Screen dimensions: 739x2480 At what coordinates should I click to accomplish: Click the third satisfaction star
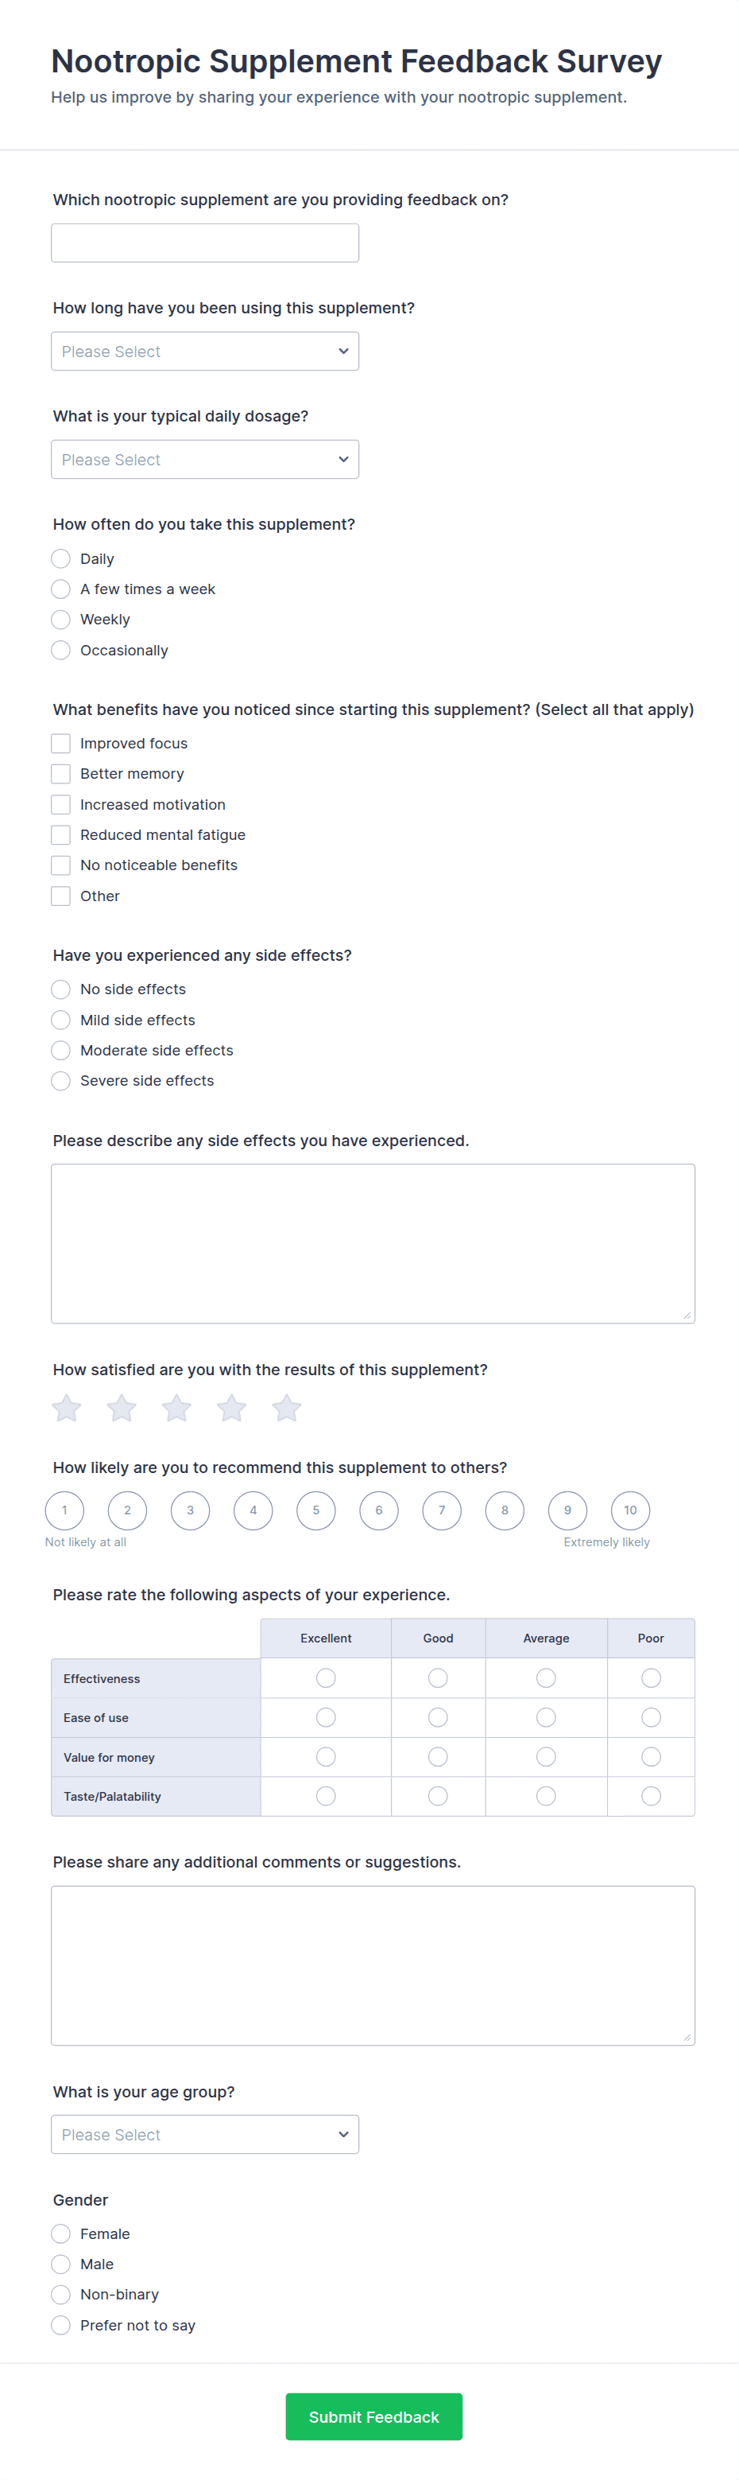(176, 1409)
